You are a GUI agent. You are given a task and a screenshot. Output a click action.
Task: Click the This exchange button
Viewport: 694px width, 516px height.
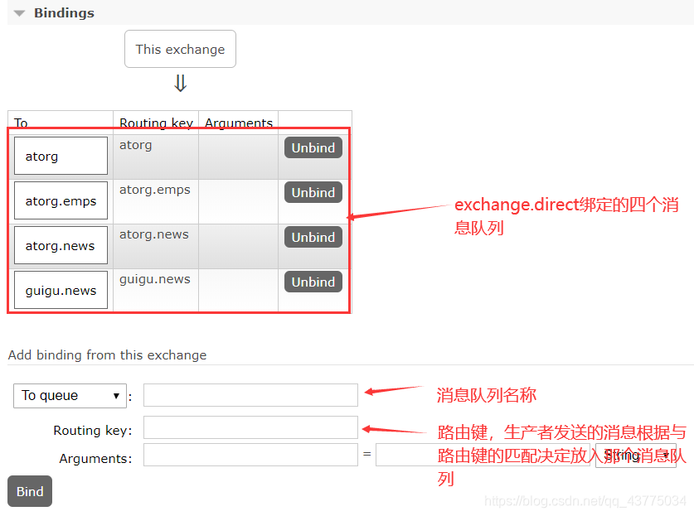(180, 49)
